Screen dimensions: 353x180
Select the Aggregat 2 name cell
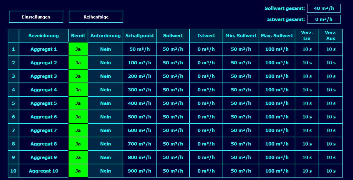tap(44, 63)
